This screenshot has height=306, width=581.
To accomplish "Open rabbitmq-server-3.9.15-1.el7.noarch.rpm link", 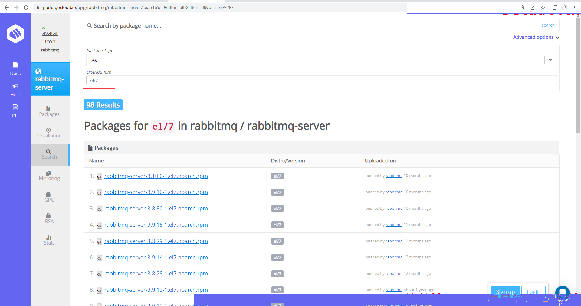I will click(x=156, y=225).
